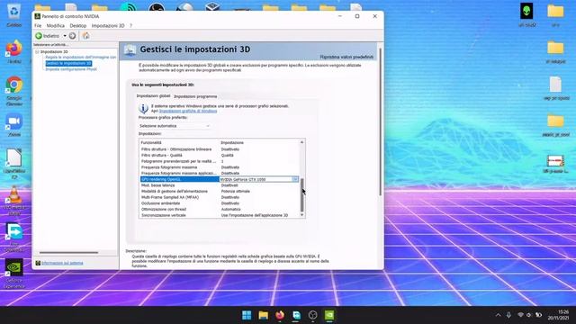Screen dimensions: 576x324
Task: Click Ripristina valori predefiniti
Action: click(x=346, y=57)
